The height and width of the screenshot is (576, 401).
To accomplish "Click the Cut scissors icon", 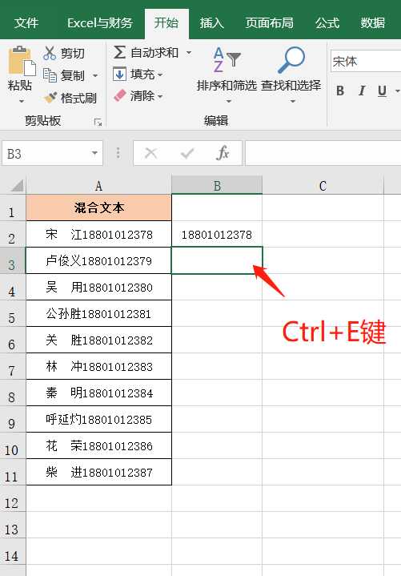I will [x=50, y=53].
